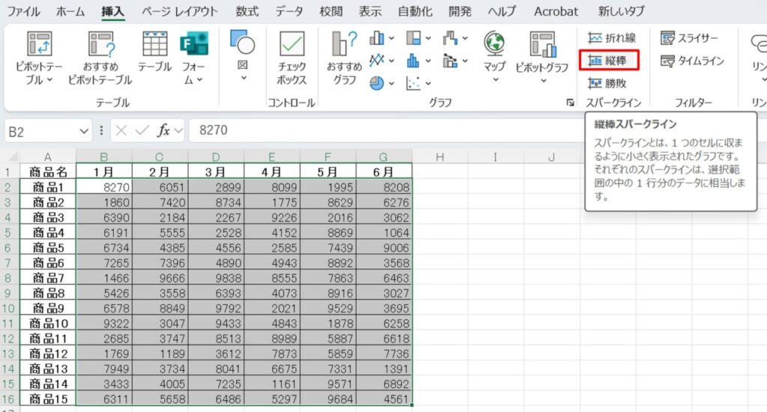The width and height of the screenshot is (767, 412).
Task: Switch to the Home (ホーム) tab
Action: [x=70, y=11]
